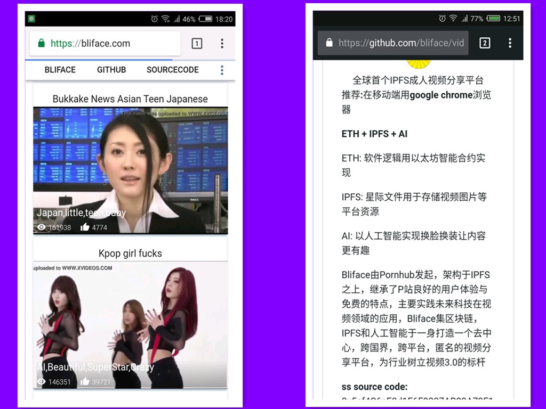
Task: Open tab switcher showing 1 tab
Action: (197, 44)
